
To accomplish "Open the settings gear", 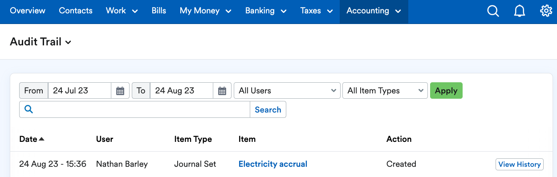I will coord(546,11).
